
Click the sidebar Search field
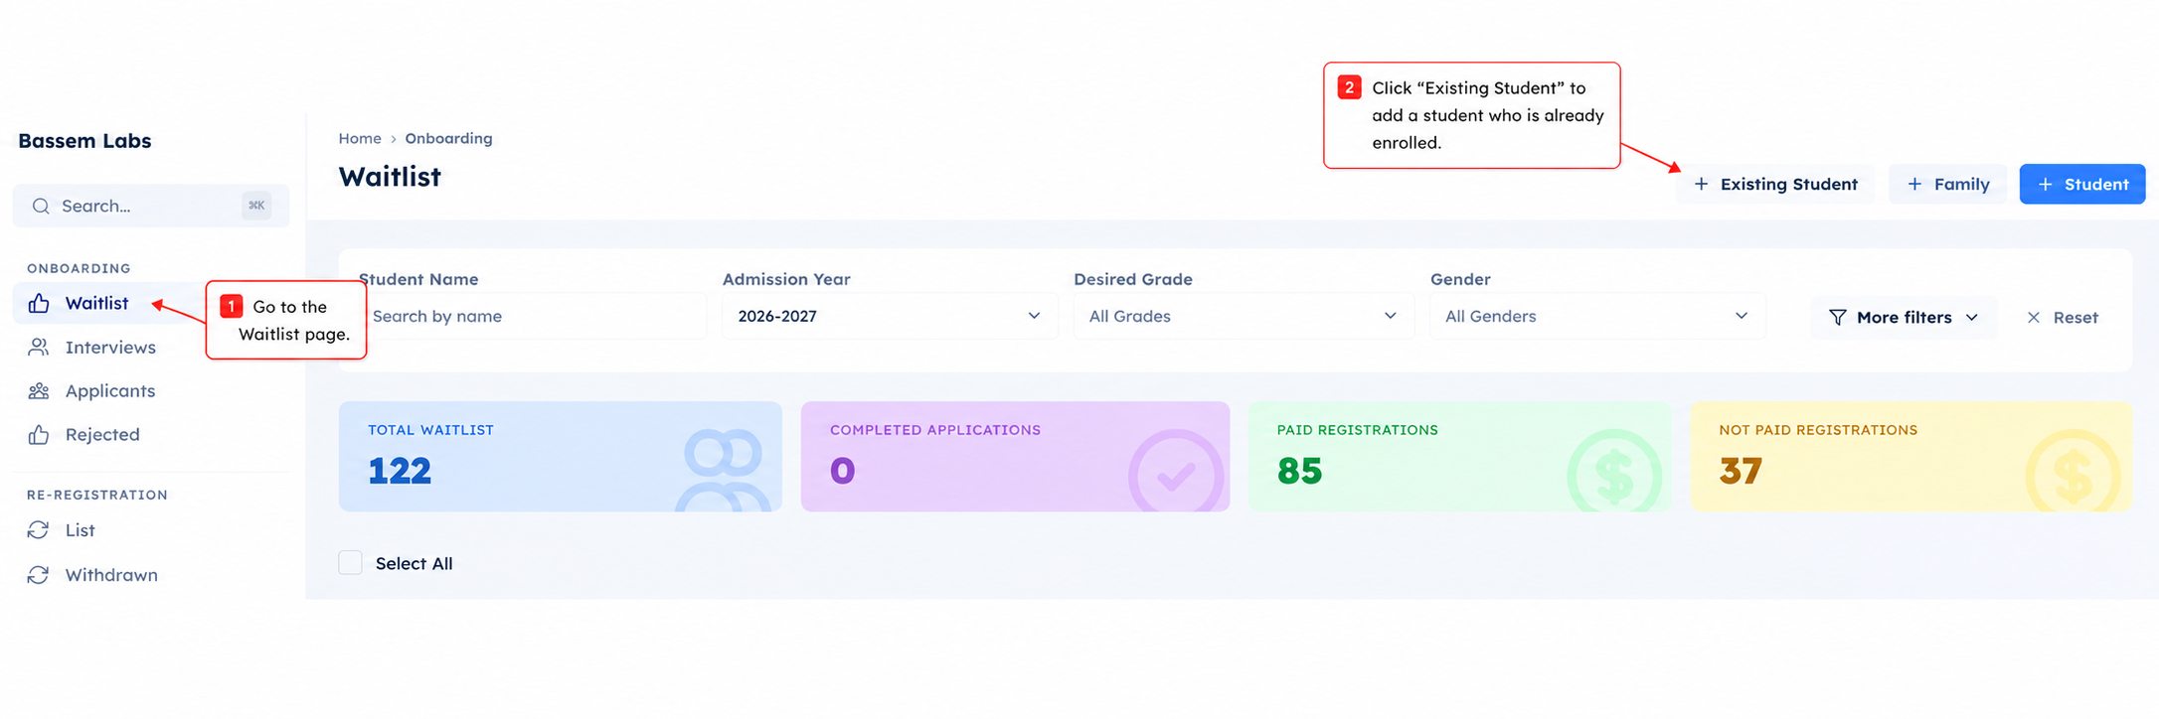[151, 206]
